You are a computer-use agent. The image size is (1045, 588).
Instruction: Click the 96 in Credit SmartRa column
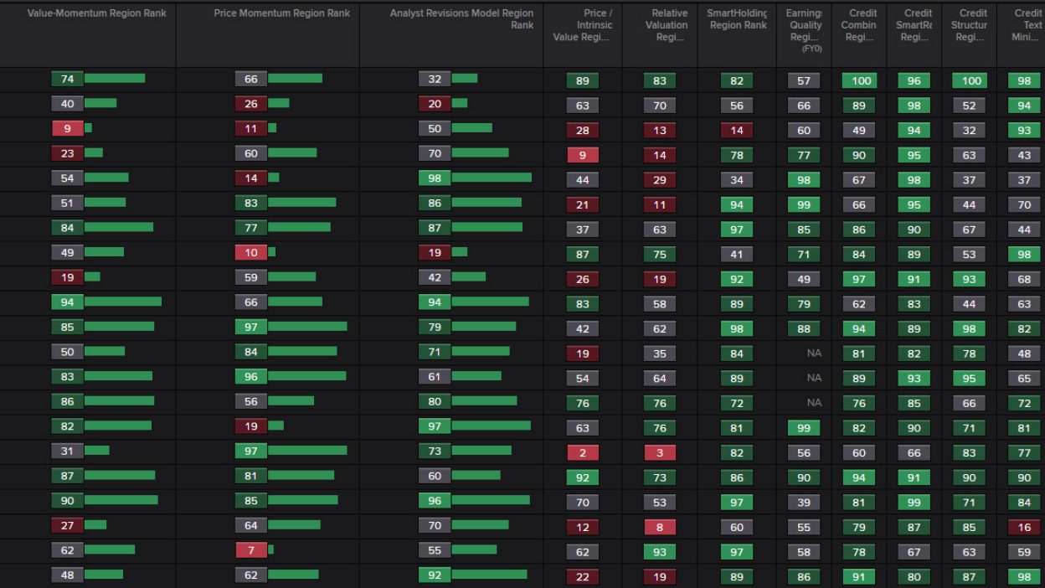click(x=914, y=81)
